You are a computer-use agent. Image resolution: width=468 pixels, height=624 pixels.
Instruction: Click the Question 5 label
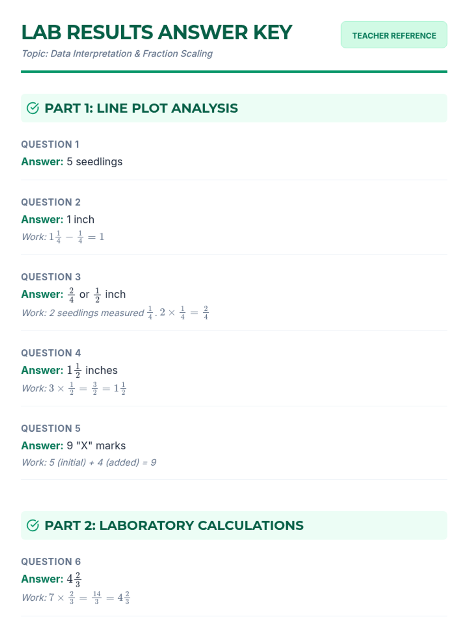pos(51,428)
